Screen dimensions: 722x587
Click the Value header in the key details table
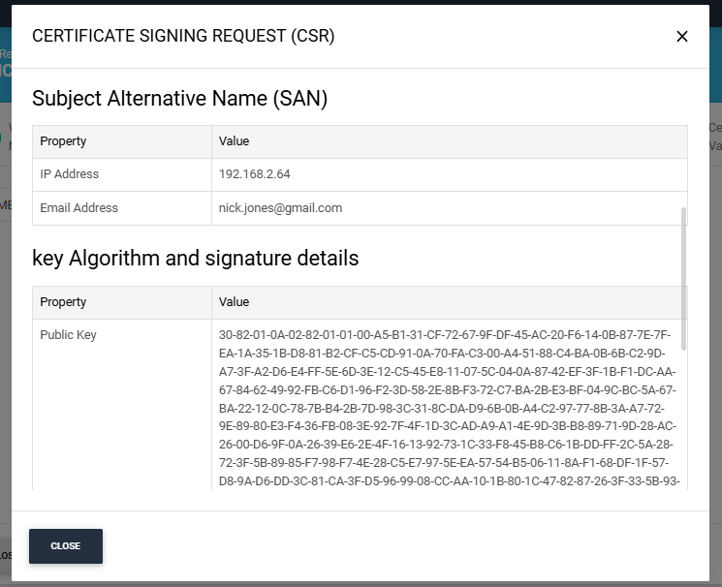235,302
